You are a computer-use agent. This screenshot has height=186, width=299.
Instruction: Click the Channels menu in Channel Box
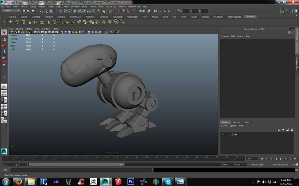(225, 36)
